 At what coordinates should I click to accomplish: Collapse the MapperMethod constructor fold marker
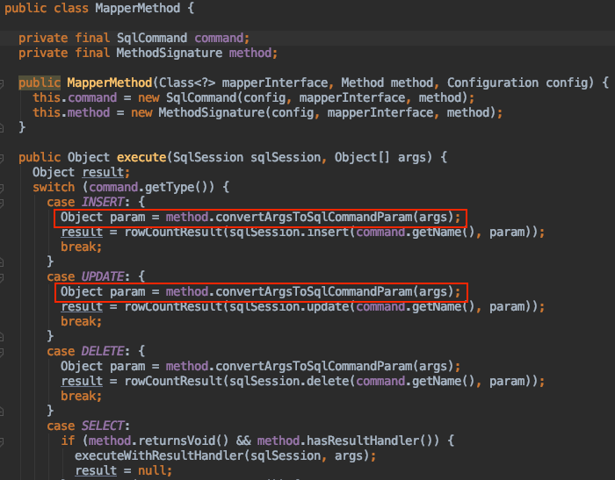tap(3, 82)
